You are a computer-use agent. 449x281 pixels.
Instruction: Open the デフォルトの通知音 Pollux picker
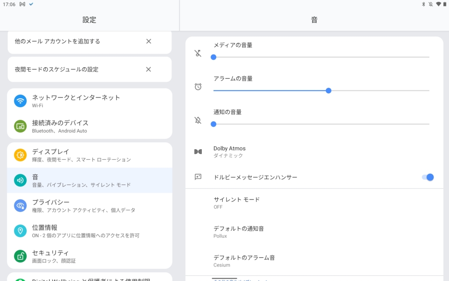tap(239, 232)
